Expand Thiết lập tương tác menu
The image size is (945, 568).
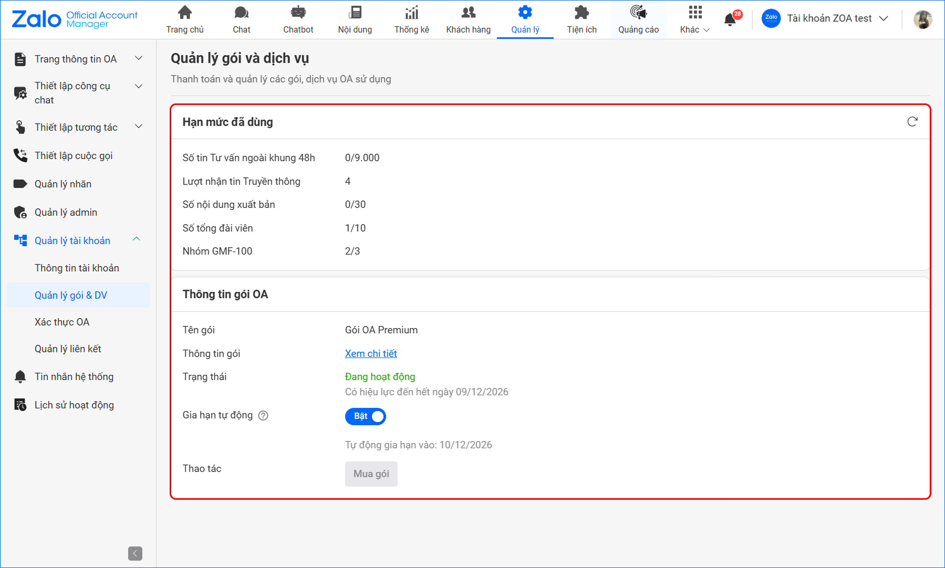click(x=139, y=127)
